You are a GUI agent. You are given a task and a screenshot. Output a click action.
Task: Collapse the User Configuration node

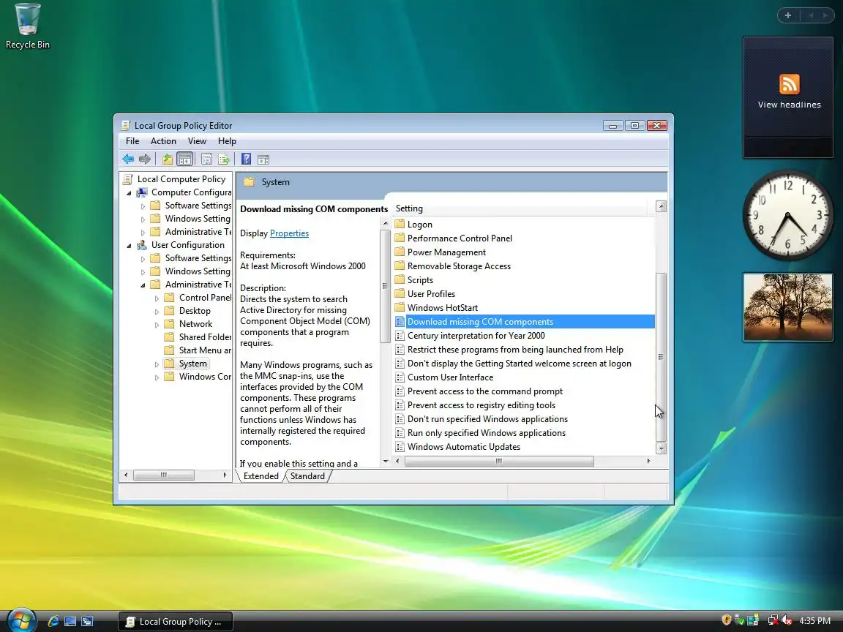pos(129,246)
